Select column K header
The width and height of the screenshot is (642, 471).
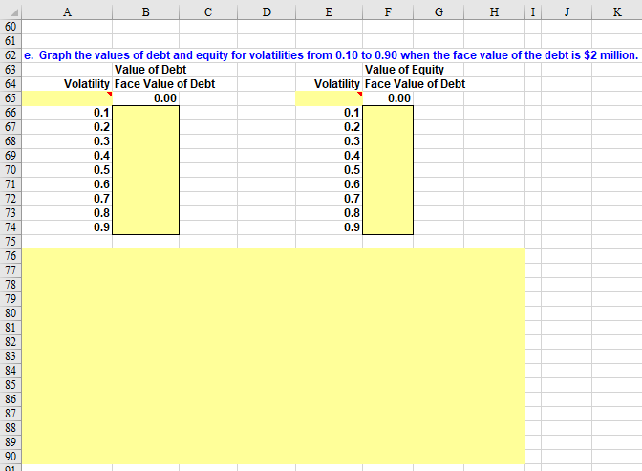click(617, 12)
